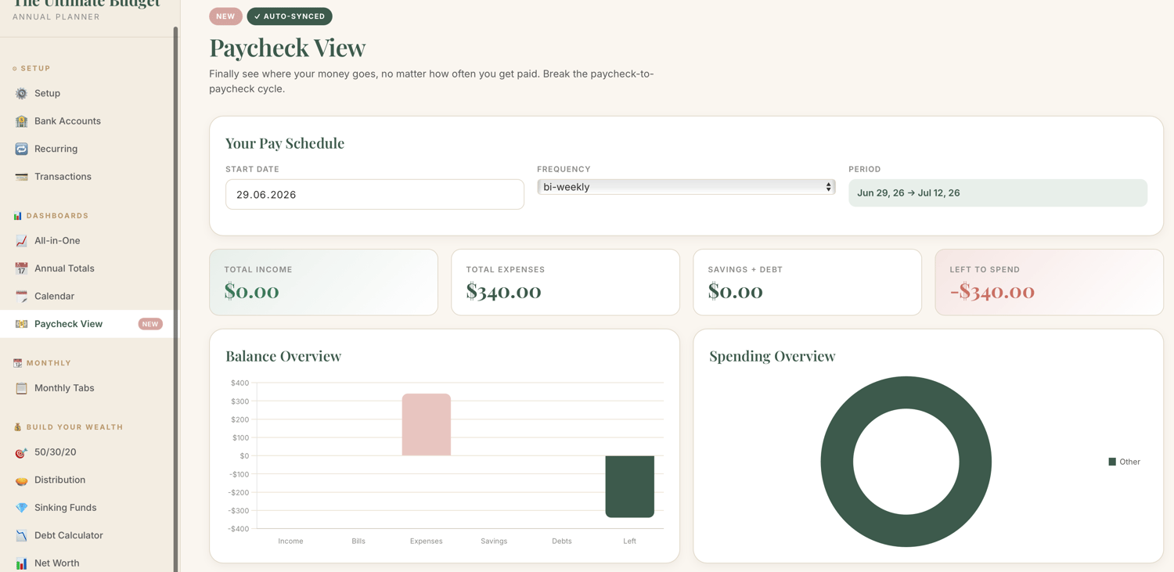The image size is (1174, 572).
Task: Click the Recurring arrows icon
Action: tap(21, 149)
